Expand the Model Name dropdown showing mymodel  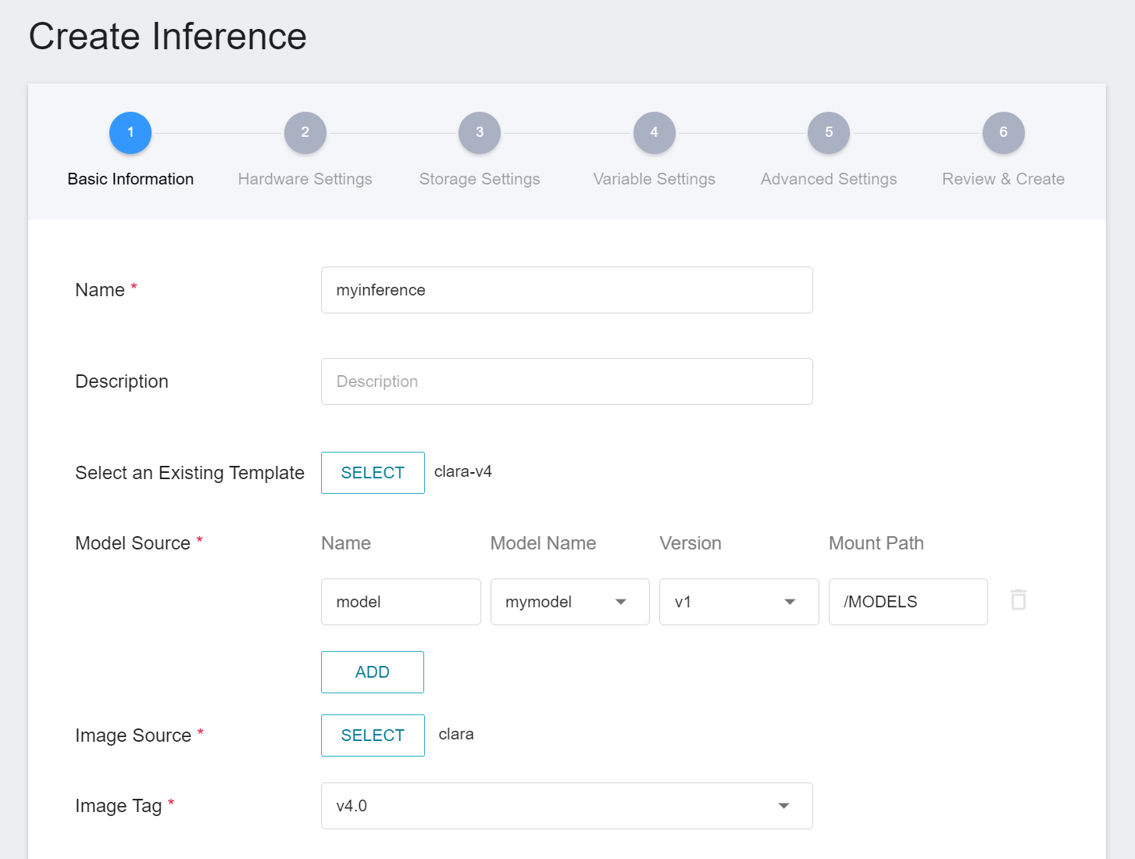click(569, 602)
